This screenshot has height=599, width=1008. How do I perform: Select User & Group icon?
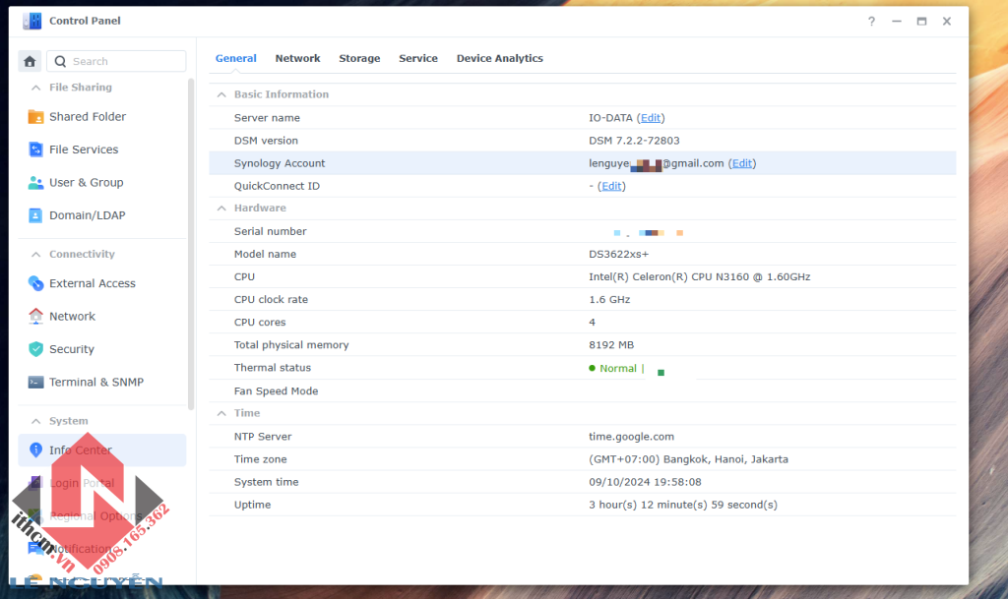tap(36, 182)
